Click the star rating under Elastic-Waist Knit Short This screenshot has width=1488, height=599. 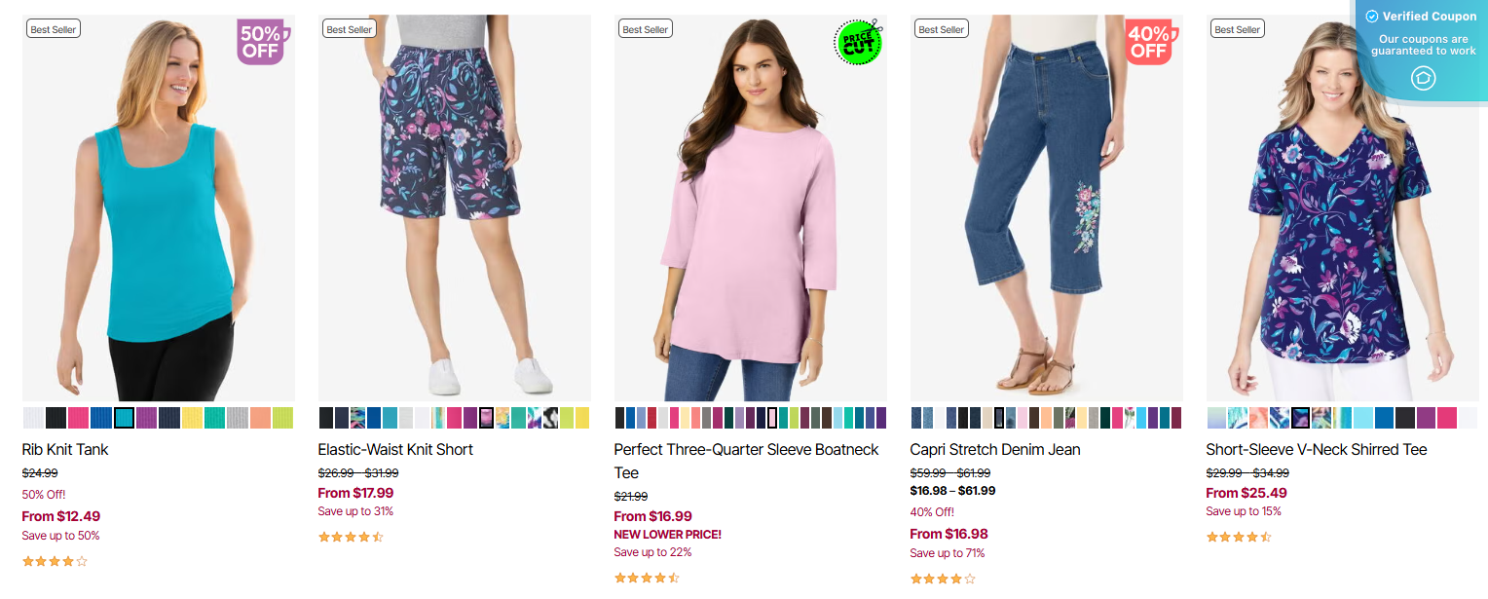(x=350, y=536)
